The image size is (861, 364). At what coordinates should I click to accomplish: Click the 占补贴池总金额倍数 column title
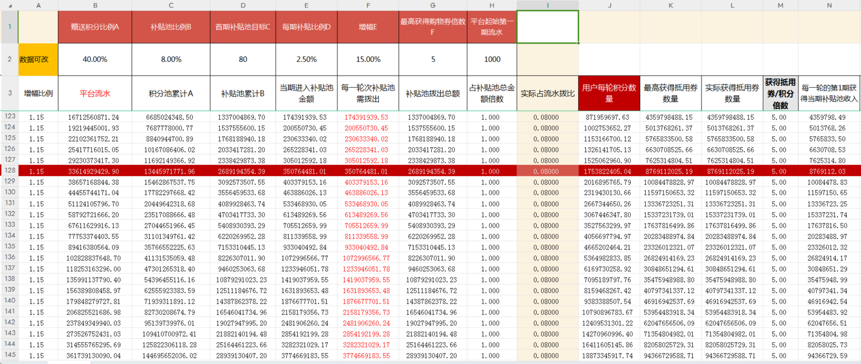[492, 93]
